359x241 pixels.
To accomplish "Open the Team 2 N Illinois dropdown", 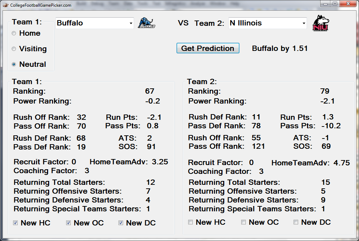I will pyautogui.click(x=268, y=23).
